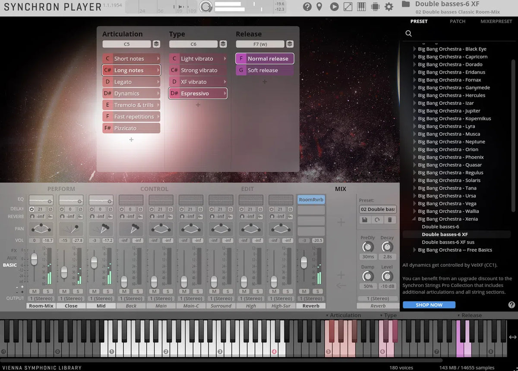Expand the Big Bang Orchestra - Orion folder
Screen dimensions: 518x371
point(415,150)
